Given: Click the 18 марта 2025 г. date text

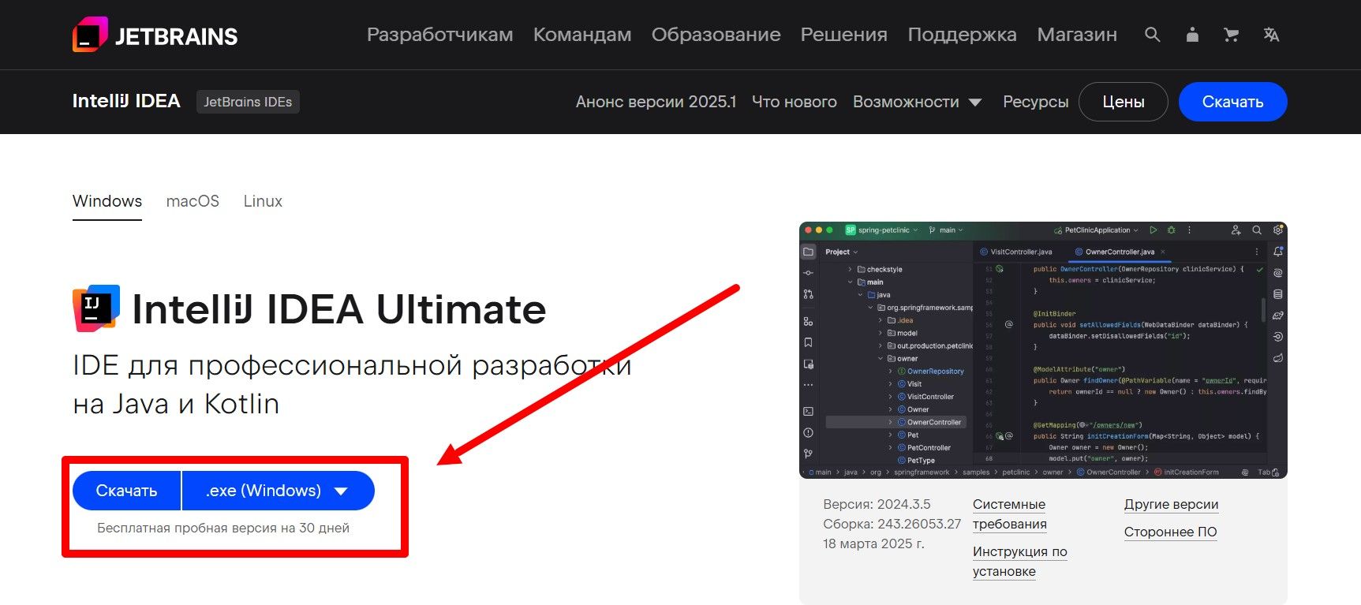Looking at the screenshot, I should pyautogui.click(x=873, y=544).
